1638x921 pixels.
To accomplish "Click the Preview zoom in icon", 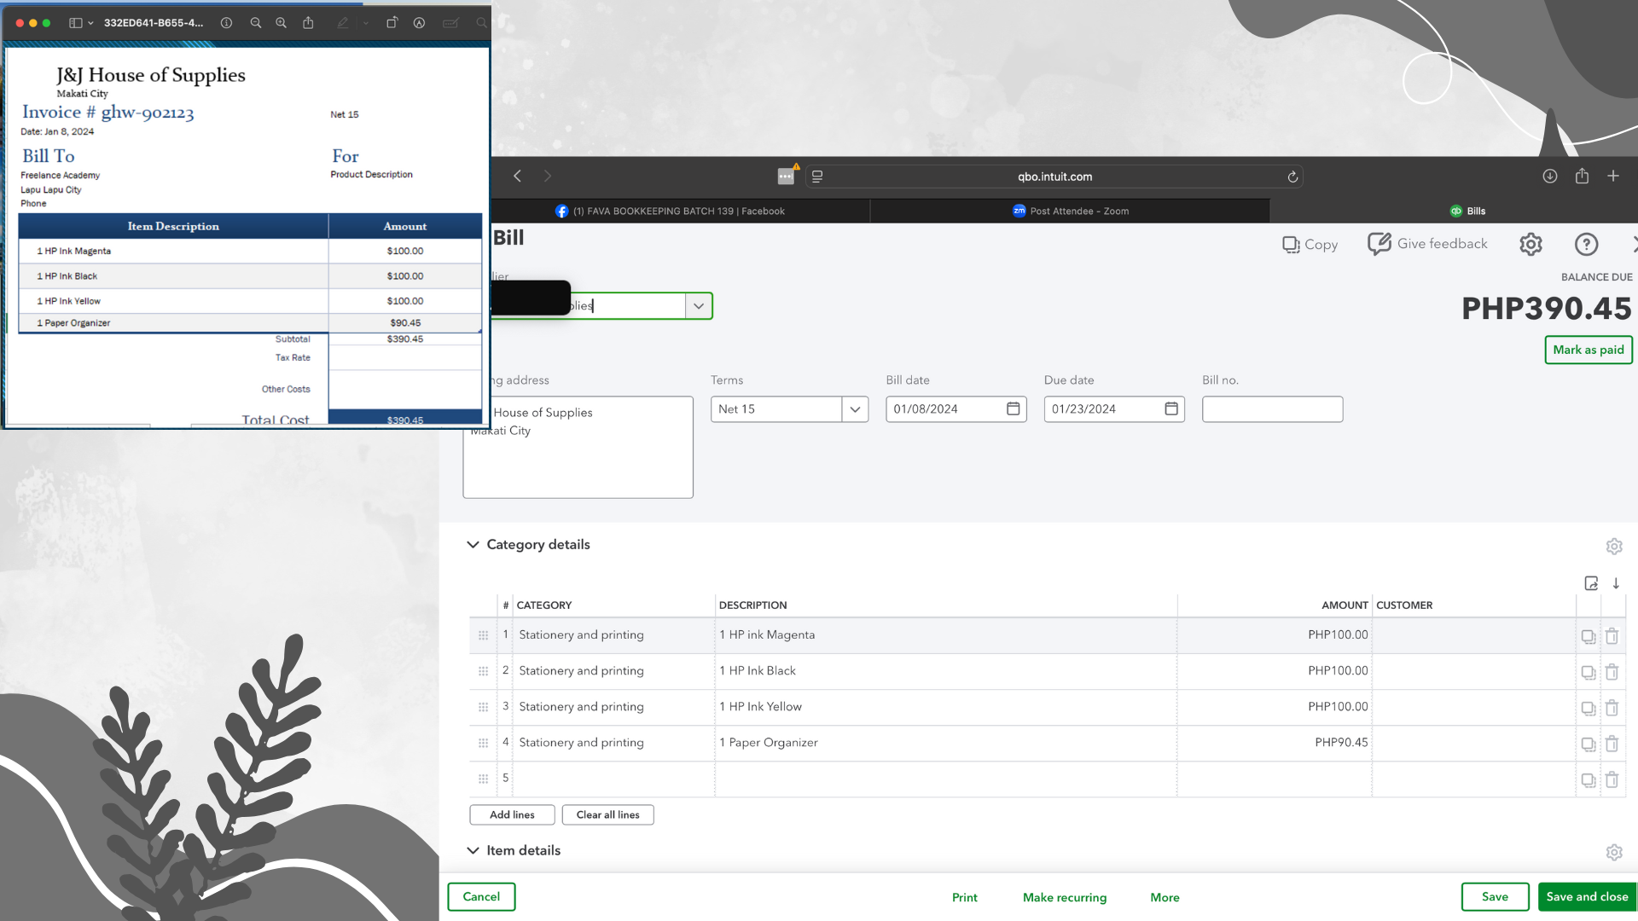I will tap(281, 23).
